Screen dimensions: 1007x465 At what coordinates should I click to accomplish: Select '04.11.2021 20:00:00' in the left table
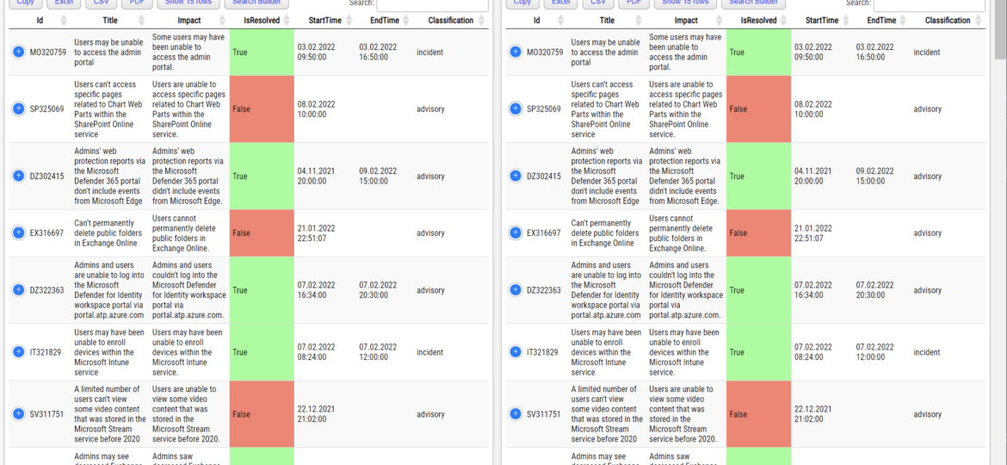point(317,176)
